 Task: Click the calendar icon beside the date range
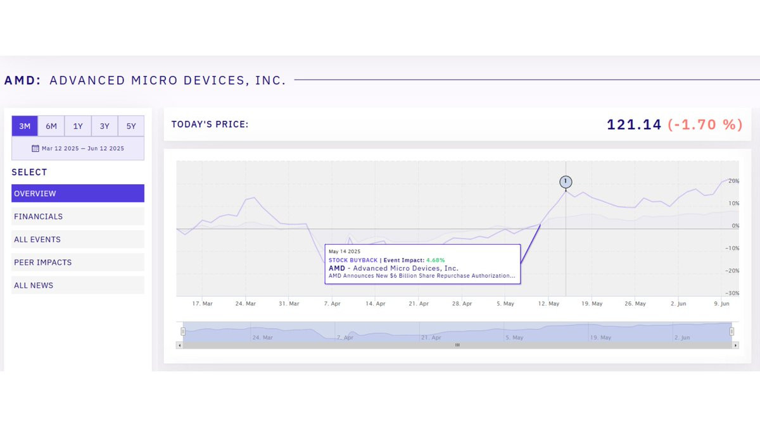(35, 149)
